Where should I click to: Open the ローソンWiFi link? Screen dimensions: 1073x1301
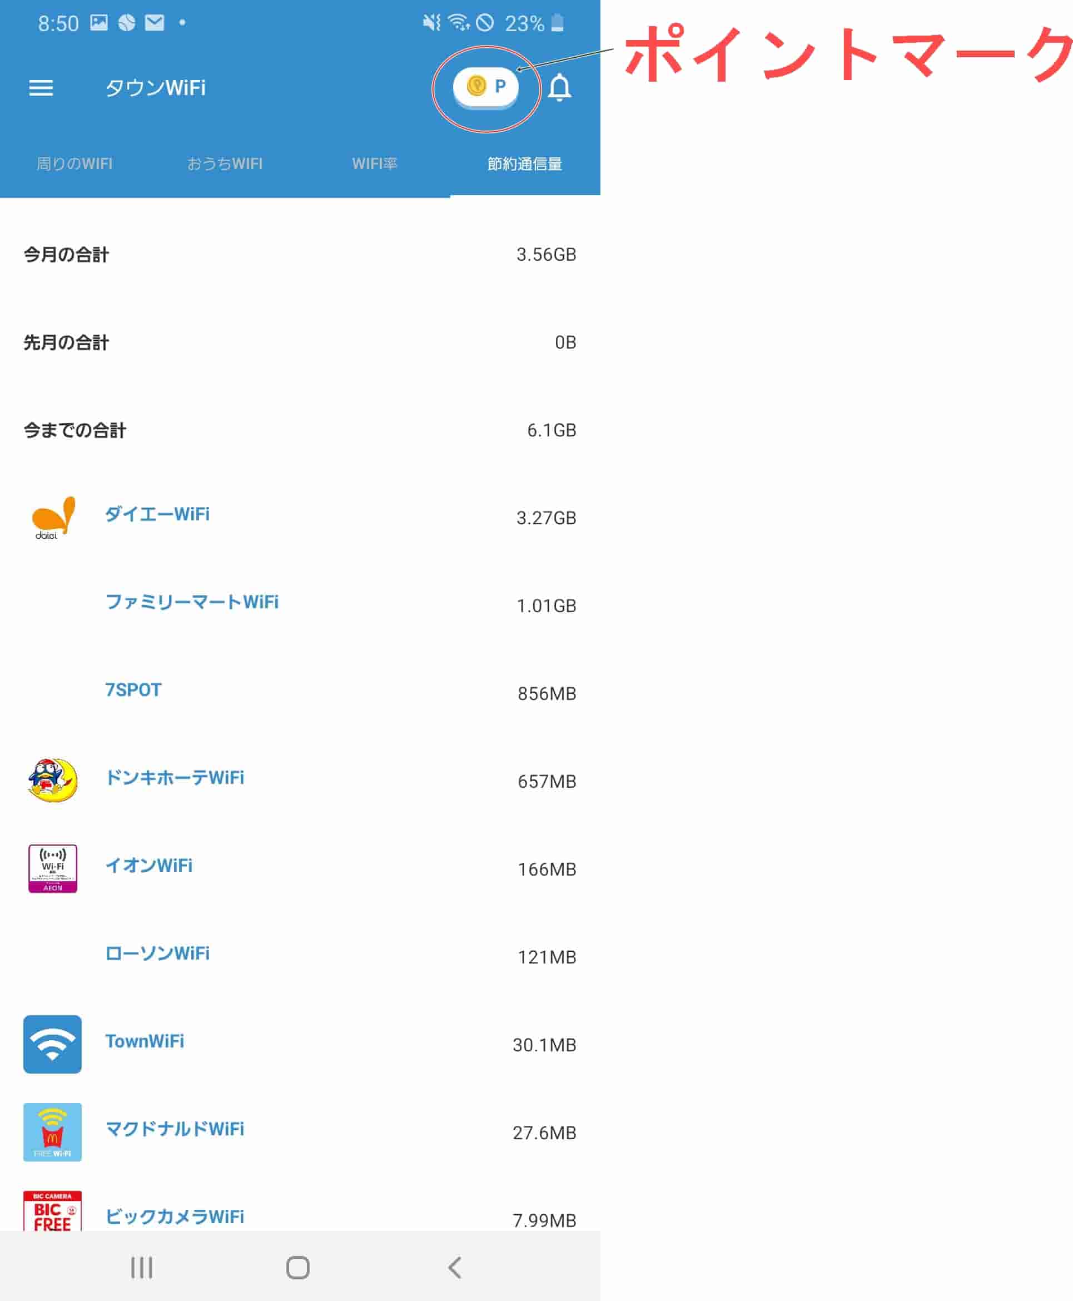[x=157, y=953]
